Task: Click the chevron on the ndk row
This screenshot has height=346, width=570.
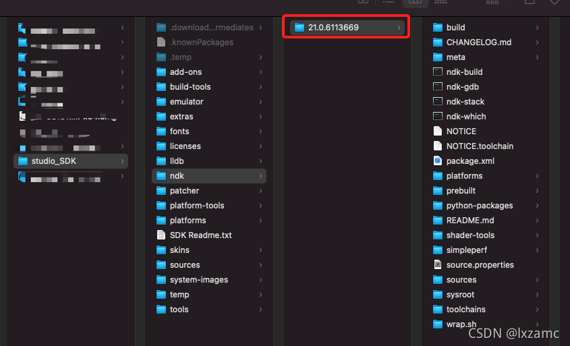Action: (260, 175)
